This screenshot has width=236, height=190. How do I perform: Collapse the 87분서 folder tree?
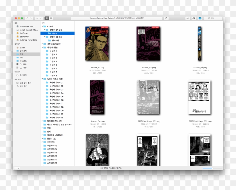[42, 26]
